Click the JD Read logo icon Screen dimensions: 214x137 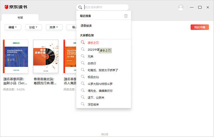point(6,7)
